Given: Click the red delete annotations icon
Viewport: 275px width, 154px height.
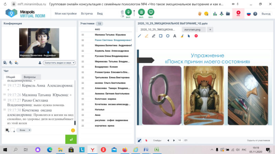Looking at the screenshot, I should (x=196, y=36).
